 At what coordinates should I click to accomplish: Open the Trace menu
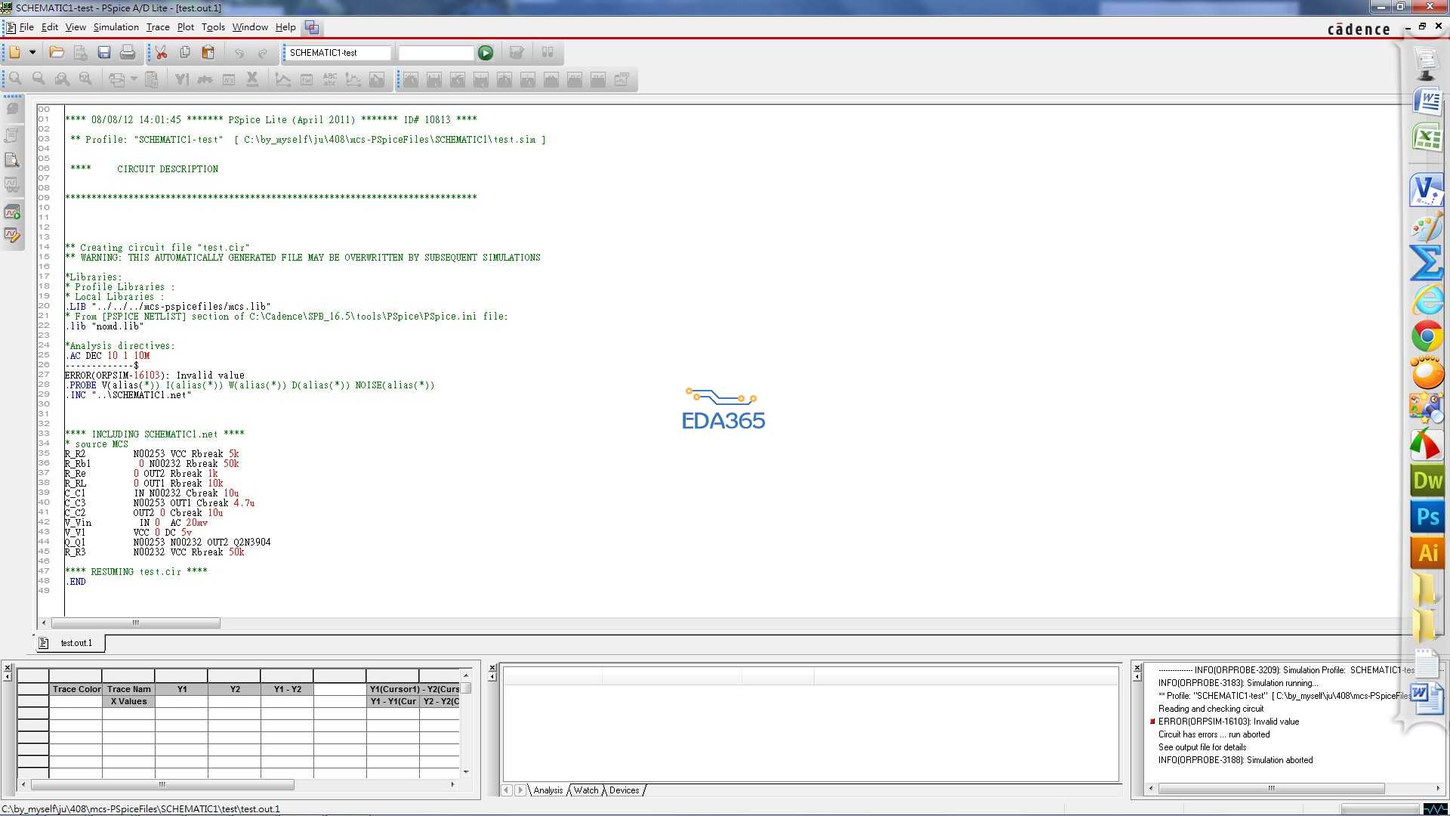157,27
